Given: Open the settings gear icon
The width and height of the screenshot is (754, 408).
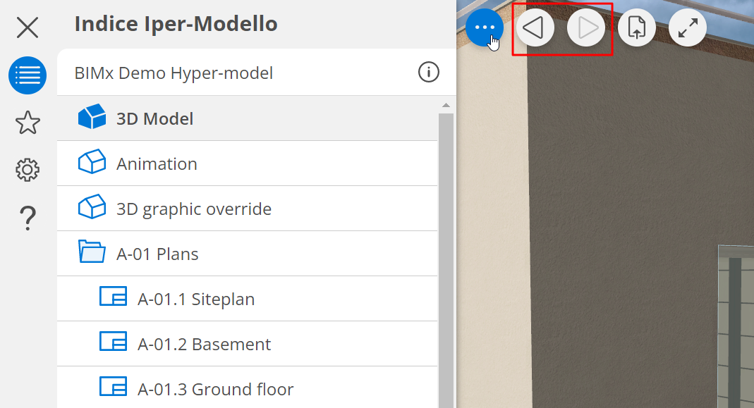Looking at the screenshot, I should tap(28, 170).
